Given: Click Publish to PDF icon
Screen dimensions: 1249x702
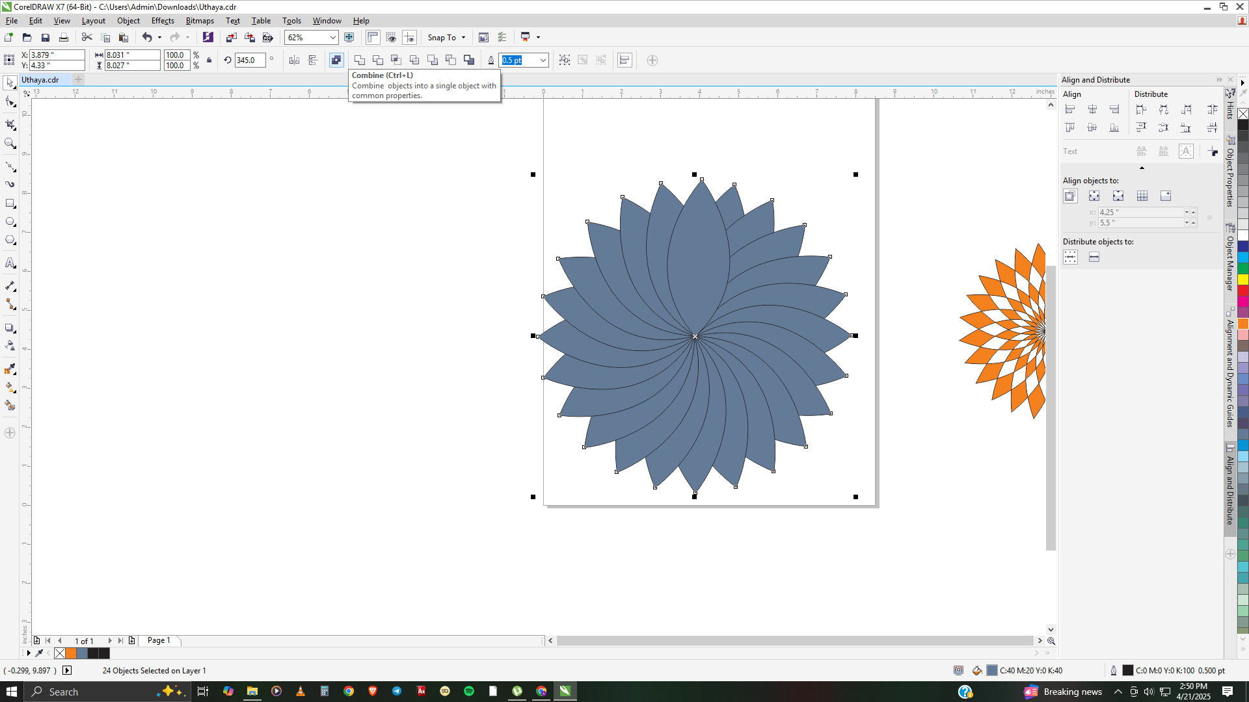Looking at the screenshot, I should point(267,38).
